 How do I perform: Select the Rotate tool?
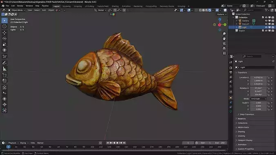tap(4, 38)
